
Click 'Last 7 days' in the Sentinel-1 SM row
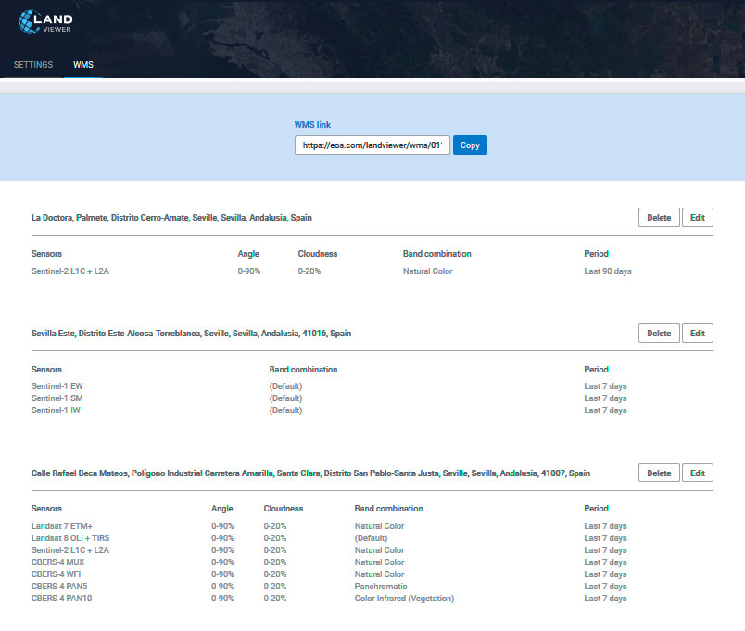(x=605, y=398)
